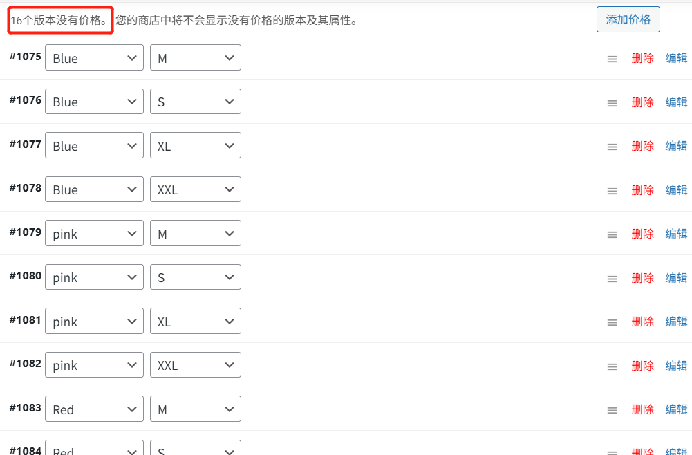
Task: Click the 添加价格 button
Action: click(628, 19)
